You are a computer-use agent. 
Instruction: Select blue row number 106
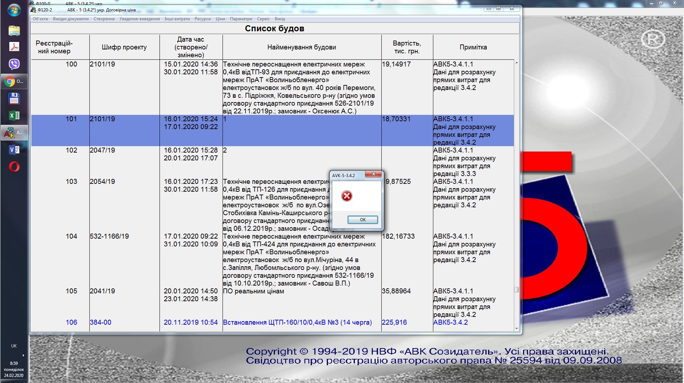(x=272, y=322)
